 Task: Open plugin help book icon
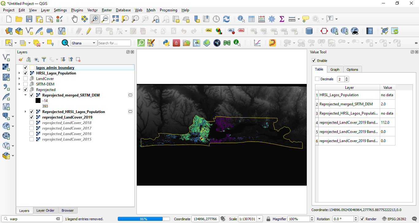click(x=370, y=31)
